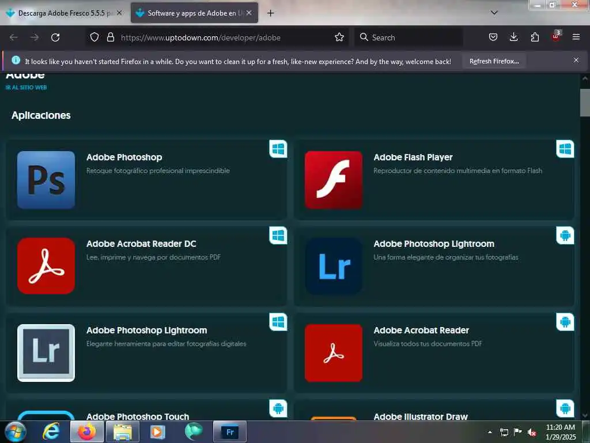Open the Adobe Acrobat Reader Android icon
This screenshot has height=443, width=590.
(x=334, y=352)
